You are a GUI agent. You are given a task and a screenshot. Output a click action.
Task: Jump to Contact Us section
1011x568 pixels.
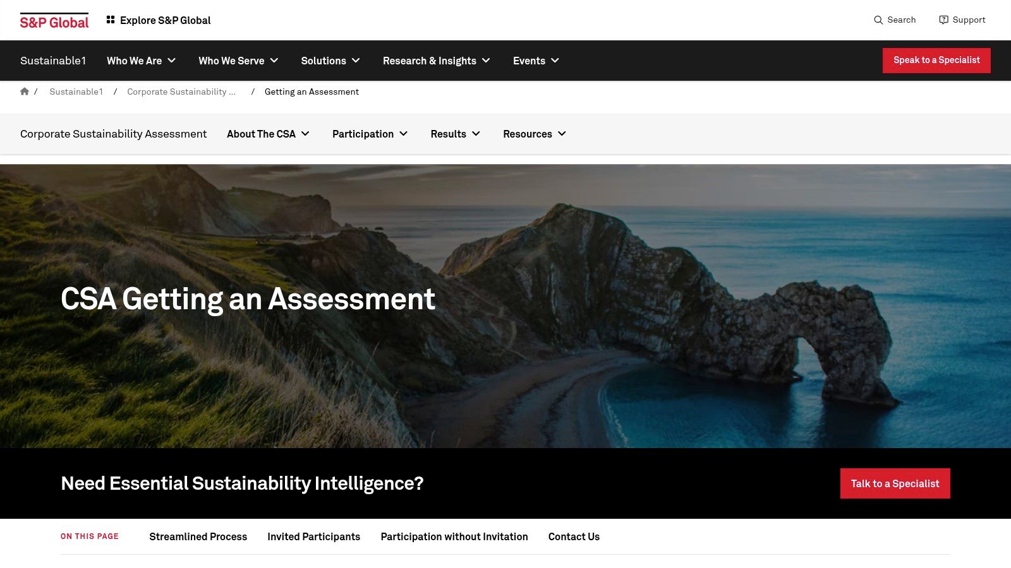[x=574, y=536]
